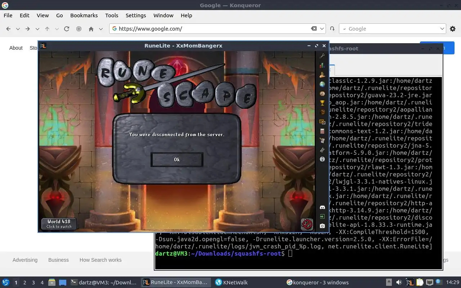The width and height of the screenshot is (461, 288).
Task: Switch to virtual desktop 4
Action: click(42, 283)
